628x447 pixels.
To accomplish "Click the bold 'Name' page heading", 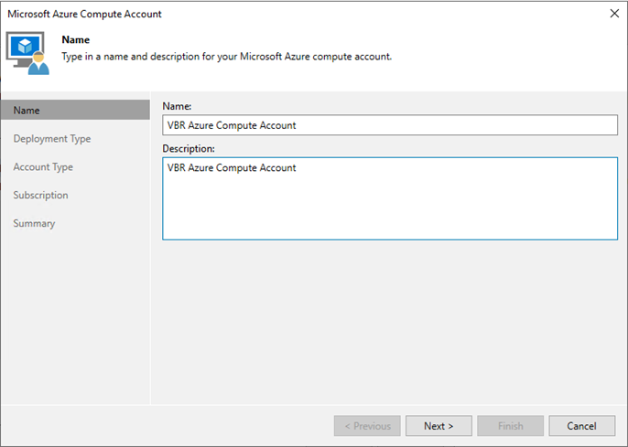I will click(x=76, y=39).
